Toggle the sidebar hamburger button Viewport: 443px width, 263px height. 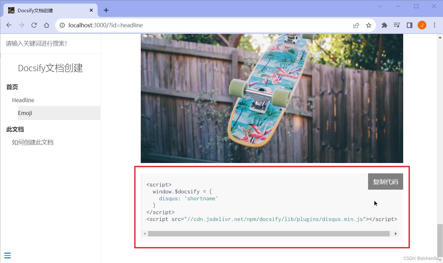tap(8, 255)
